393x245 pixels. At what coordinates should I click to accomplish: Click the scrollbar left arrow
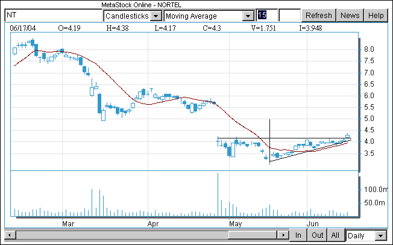pyautogui.click(x=10, y=235)
